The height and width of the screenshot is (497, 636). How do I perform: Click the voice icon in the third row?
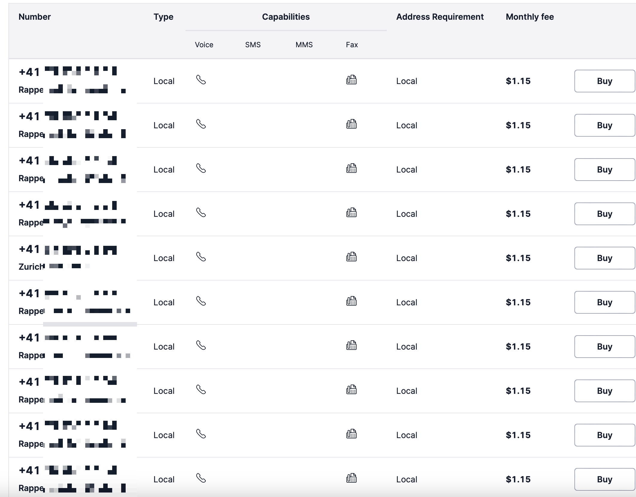pyautogui.click(x=201, y=168)
